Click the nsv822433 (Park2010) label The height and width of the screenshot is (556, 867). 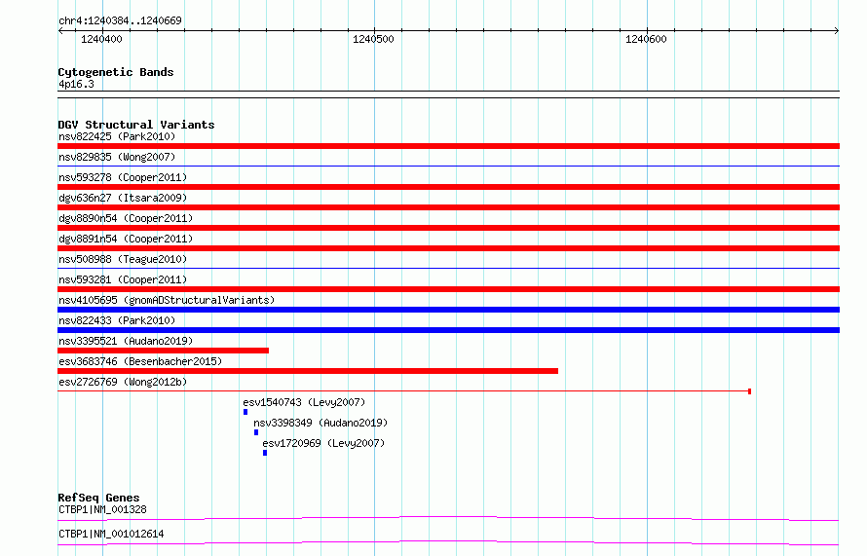[117, 320]
